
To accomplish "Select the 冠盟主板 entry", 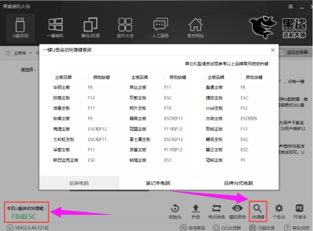I will coord(138,129).
